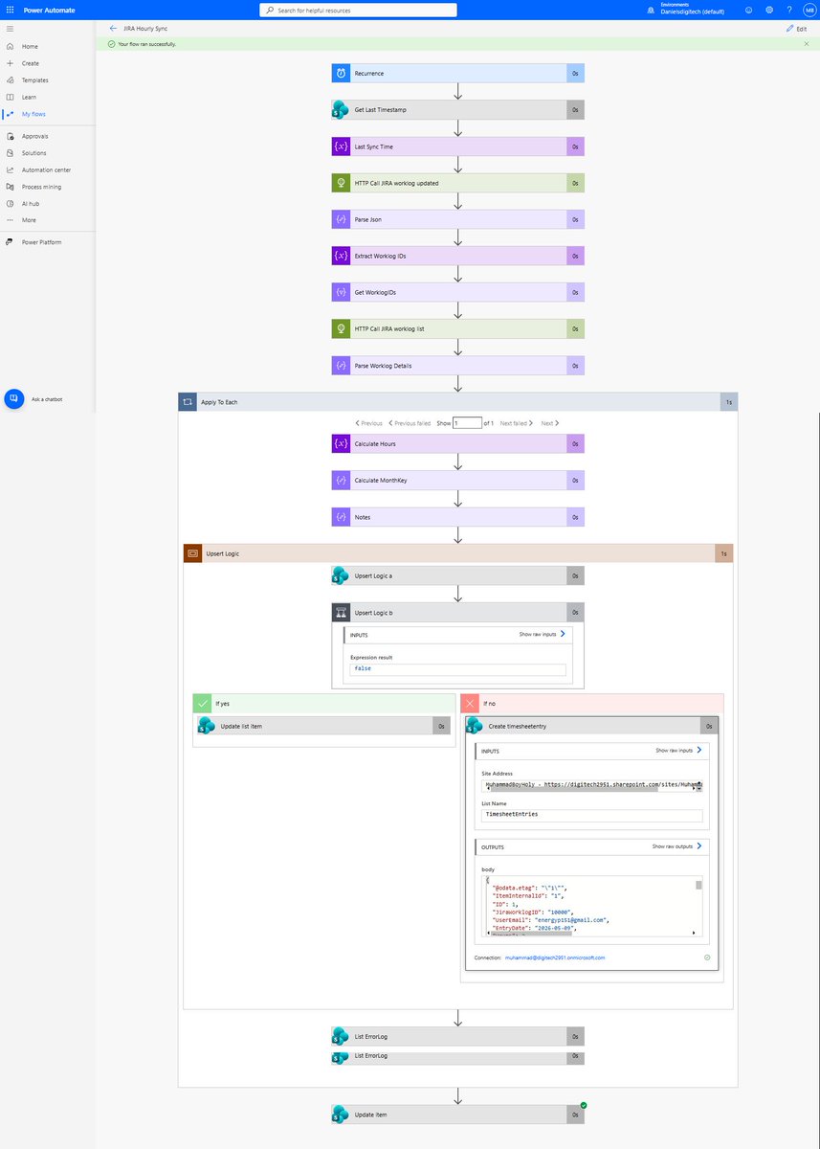Screen dimensions: 820x1149
Task: Click the back arrow beside JIRA Hourly Sync
Action: [x=114, y=29]
